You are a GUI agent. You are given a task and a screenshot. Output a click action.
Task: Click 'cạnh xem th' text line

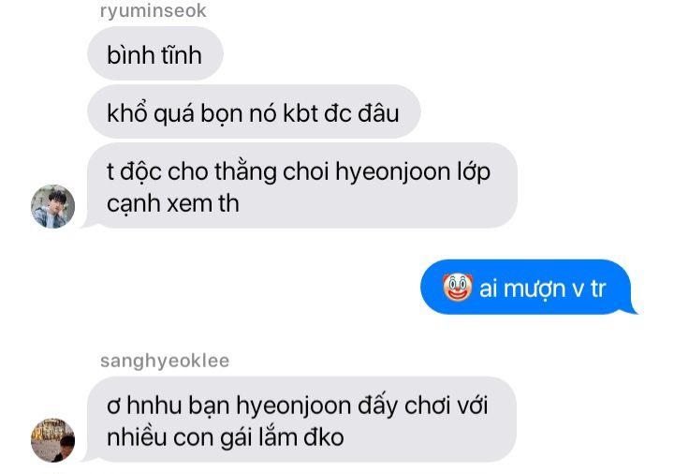click(173, 203)
